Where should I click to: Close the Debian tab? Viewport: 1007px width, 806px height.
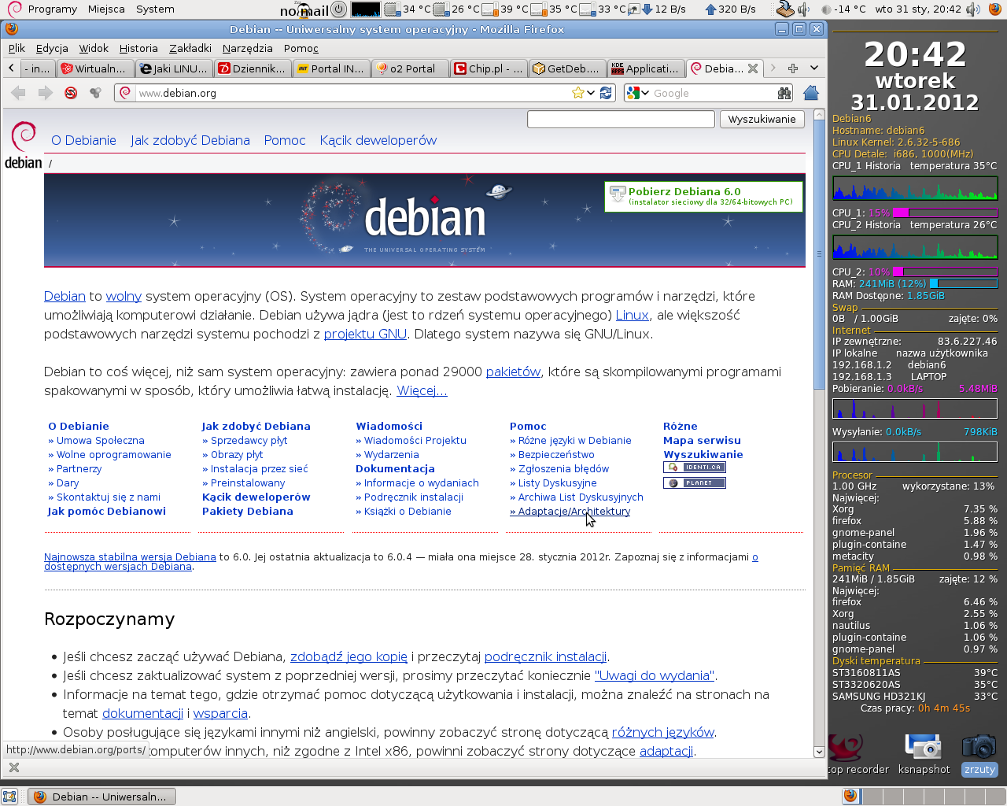coord(753,68)
